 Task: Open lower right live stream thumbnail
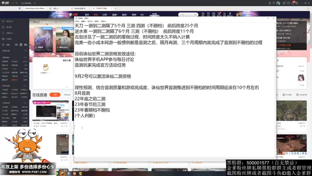(291, 144)
